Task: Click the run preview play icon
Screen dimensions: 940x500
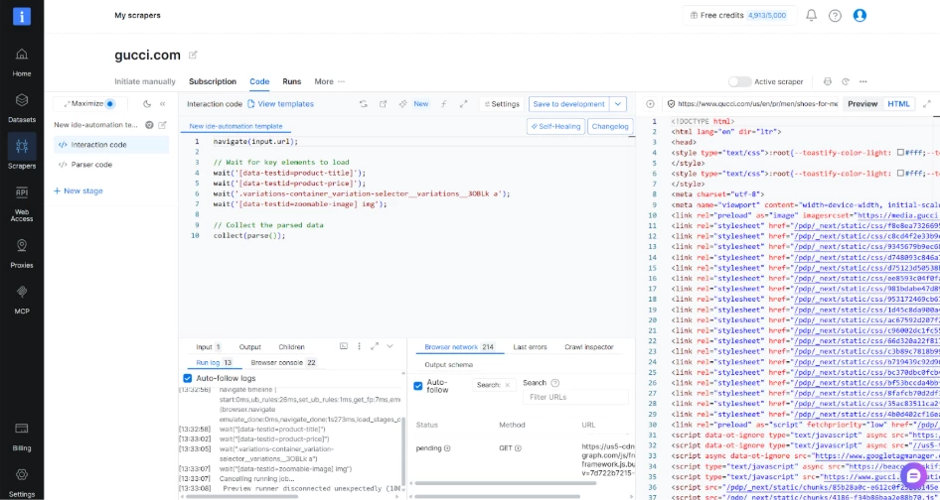Action: (650, 103)
